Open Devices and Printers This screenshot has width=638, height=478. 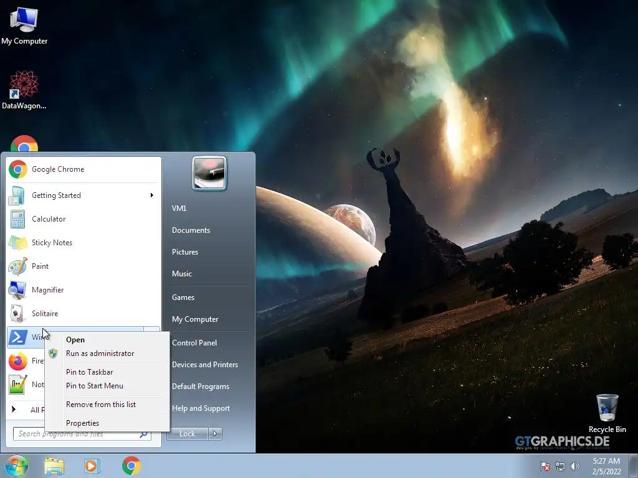point(204,365)
